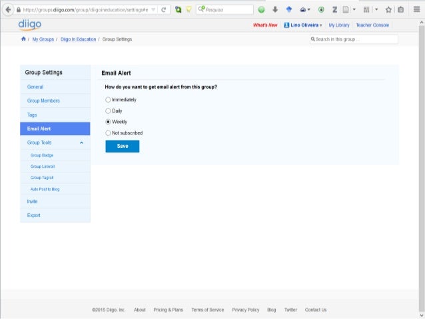Open the Twitter footer link
The width and height of the screenshot is (425, 319).
click(x=290, y=310)
